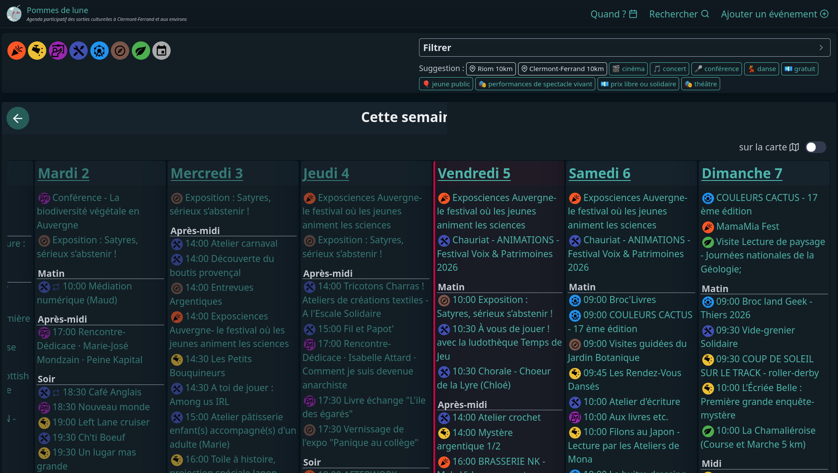The width and height of the screenshot is (838, 473).
Task: Open 10:00 Aux livres etc. event
Action: coord(618,417)
